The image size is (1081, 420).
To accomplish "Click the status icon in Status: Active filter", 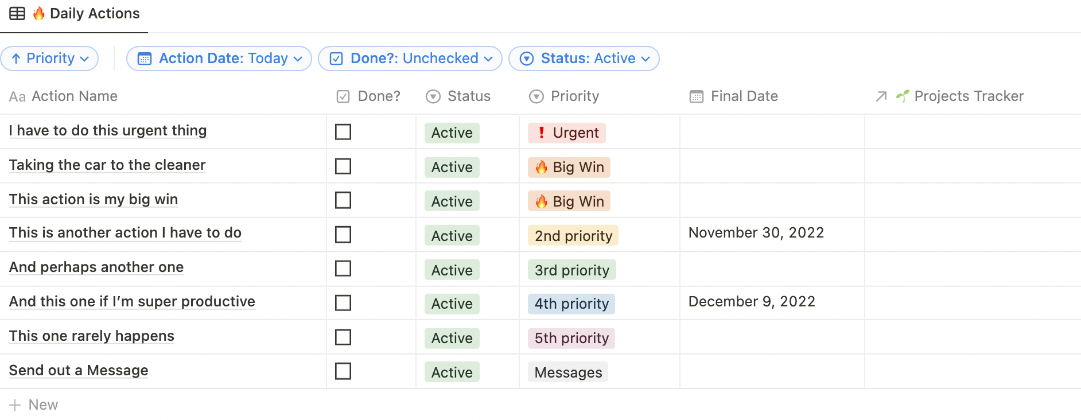I will [527, 59].
